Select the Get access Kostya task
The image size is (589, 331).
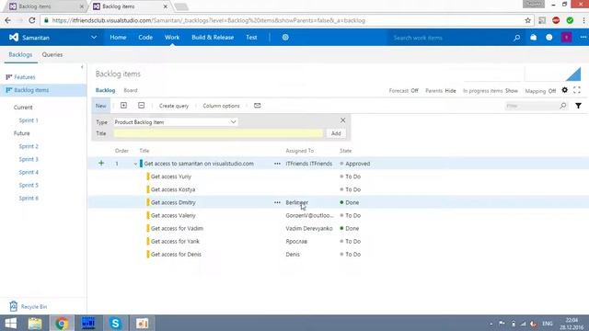point(173,189)
